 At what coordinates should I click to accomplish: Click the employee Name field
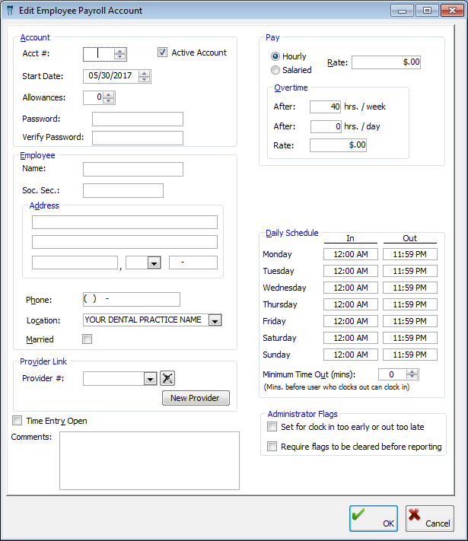(x=133, y=170)
